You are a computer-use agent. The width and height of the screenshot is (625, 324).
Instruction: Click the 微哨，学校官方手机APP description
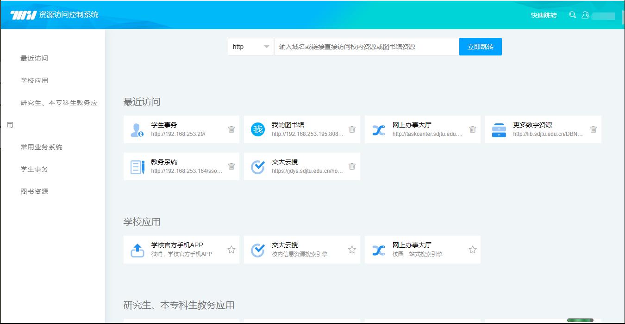182,254
